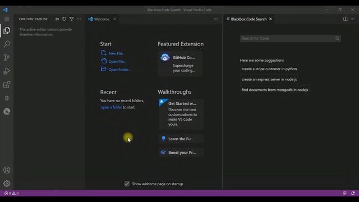Open Blackbox editor group more actions
This screenshot has width=359, height=202.
coord(353,19)
